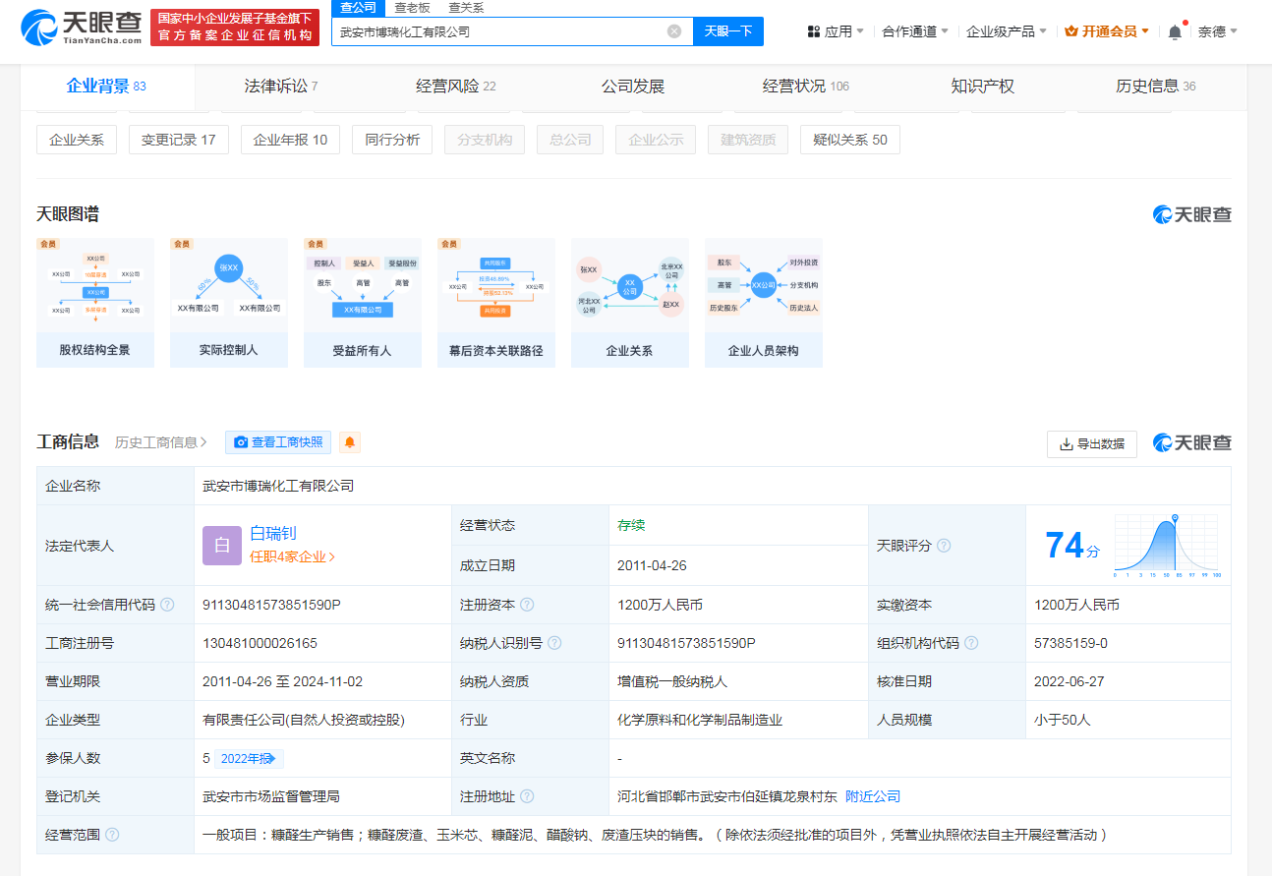Click 查看工商快照 button

(278, 442)
